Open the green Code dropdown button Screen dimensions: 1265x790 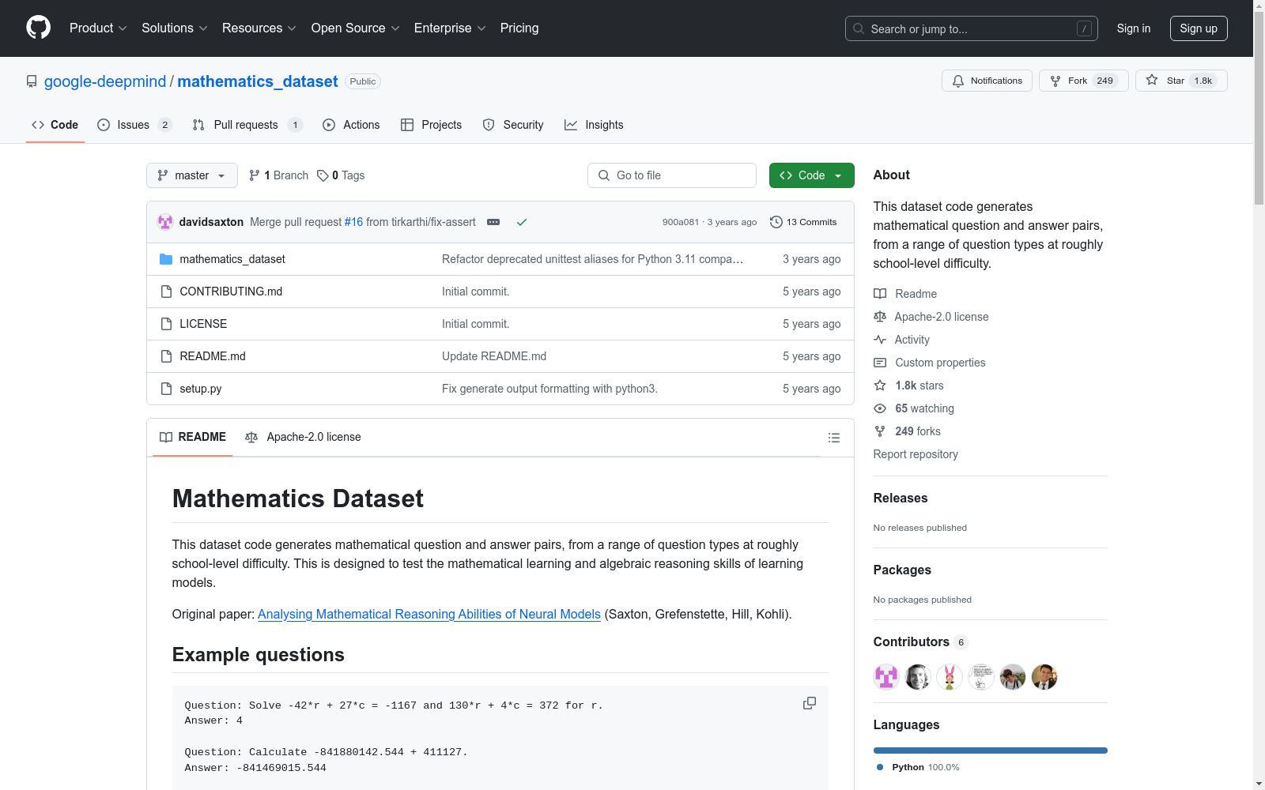[x=812, y=175]
